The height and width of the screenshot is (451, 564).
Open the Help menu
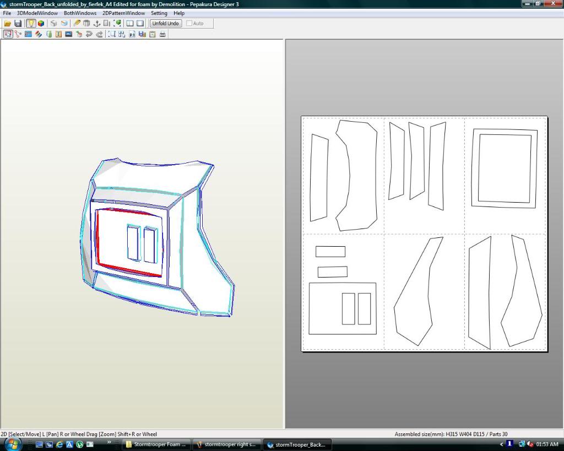point(179,13)
